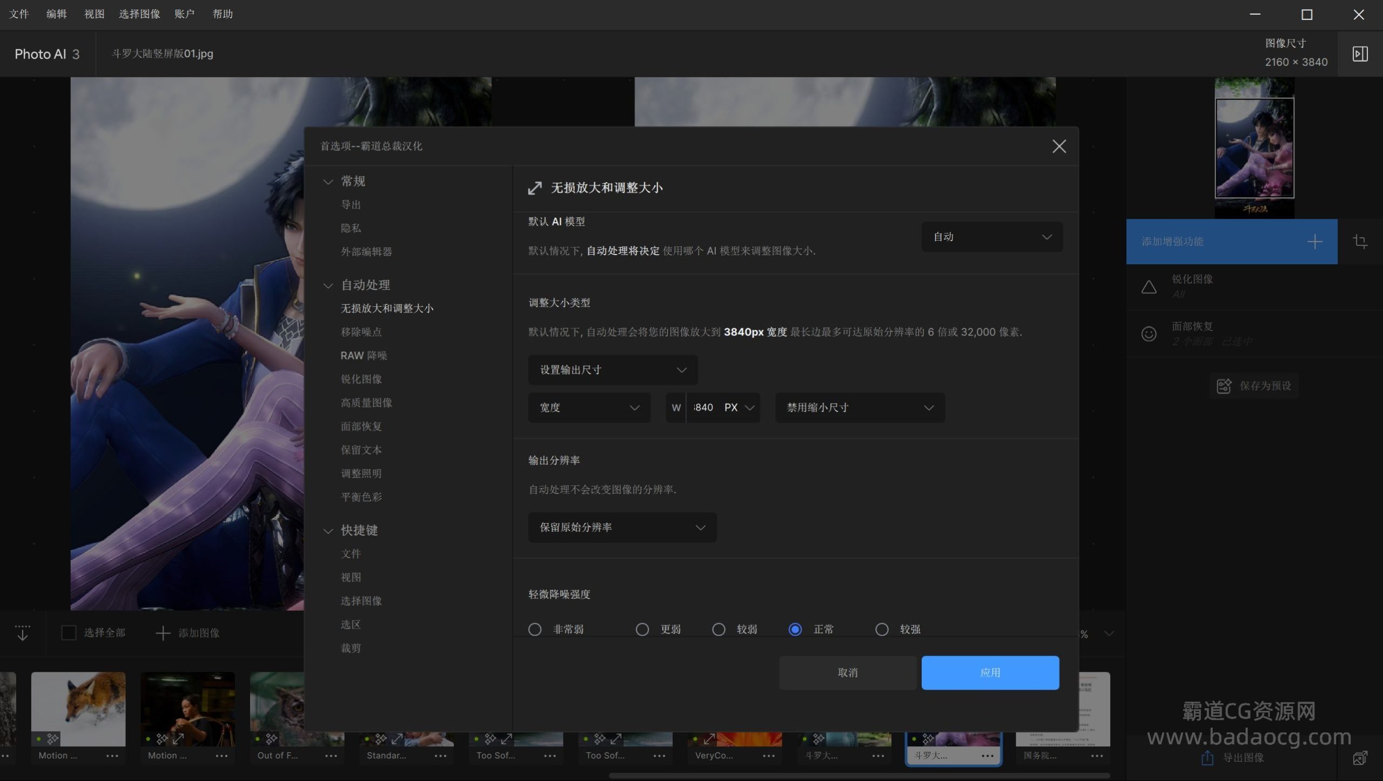This screenshot has width=1383, height=781.
Task: Open 面部恢复 preferences page in the sidebar
Action: click(x=361, y=426)
